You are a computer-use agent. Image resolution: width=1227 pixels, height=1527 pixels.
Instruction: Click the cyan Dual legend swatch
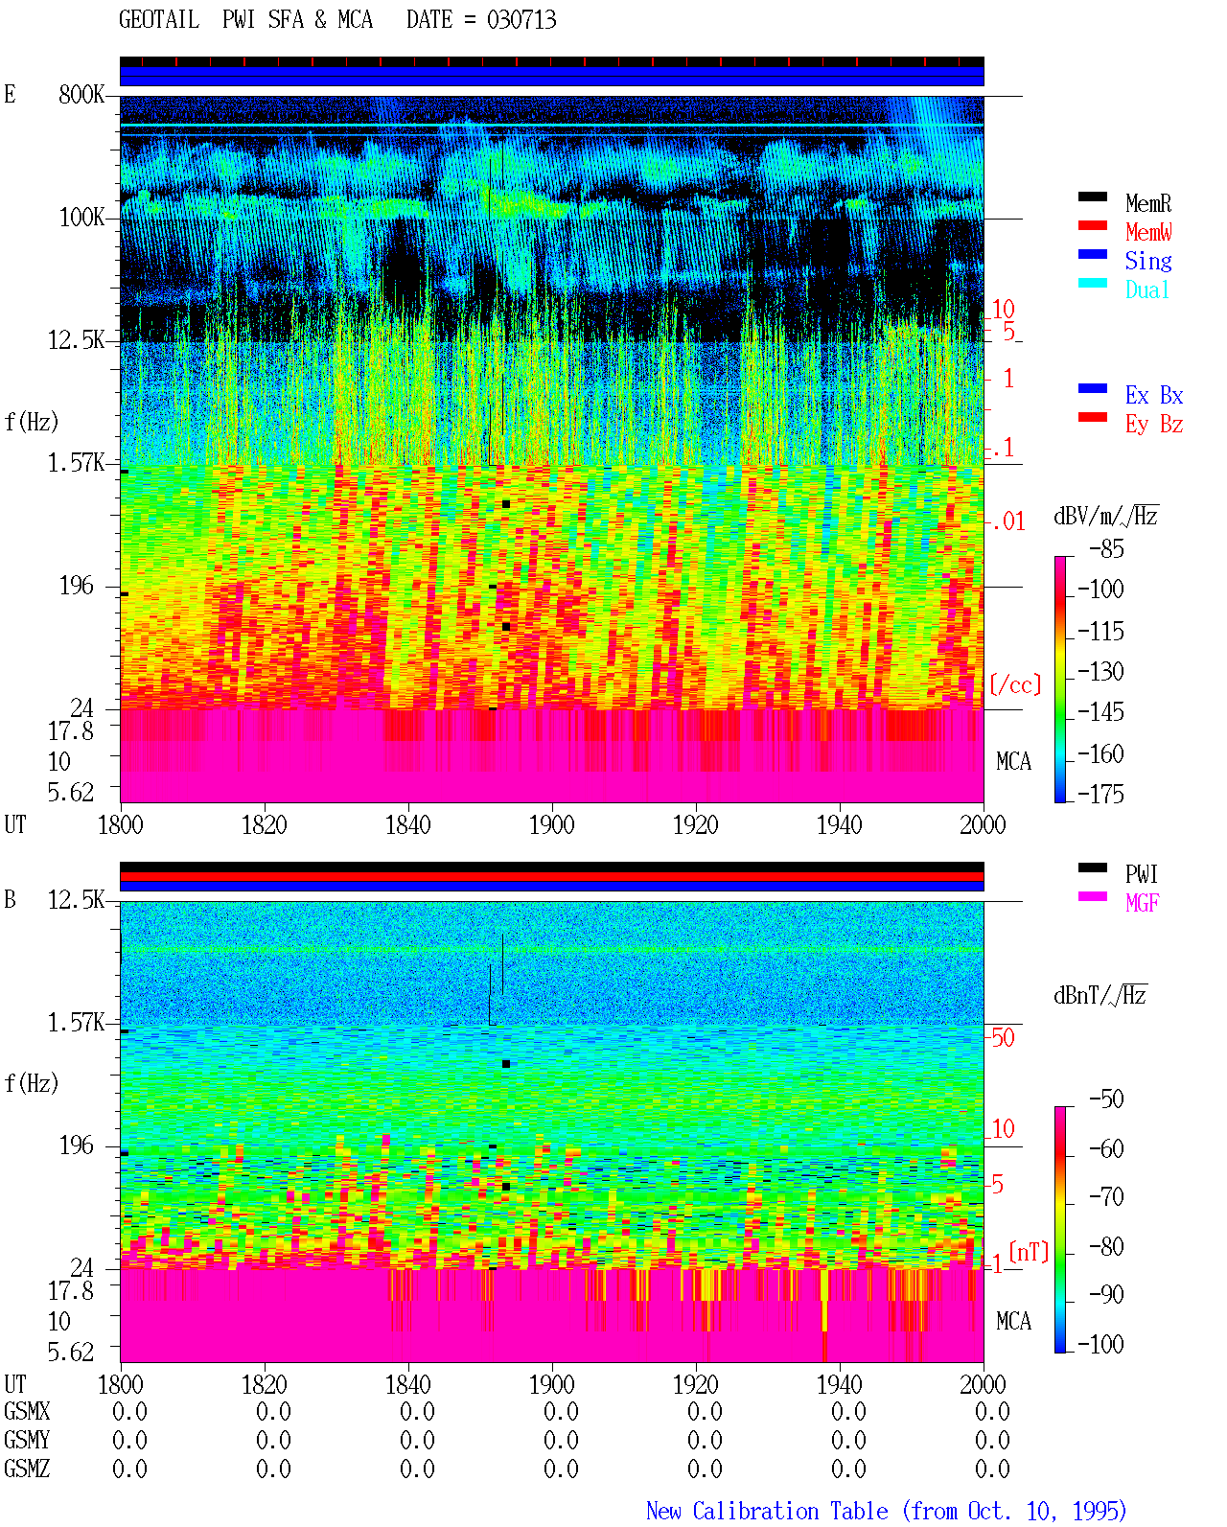pyautogui.click(x=1092, y=283)
